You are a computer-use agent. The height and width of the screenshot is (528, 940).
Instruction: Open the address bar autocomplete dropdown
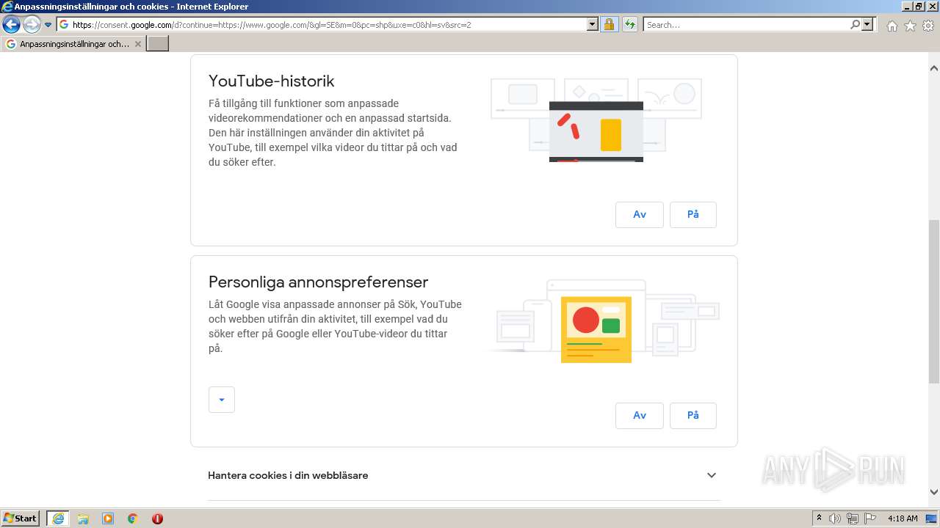tap(593, 24)
